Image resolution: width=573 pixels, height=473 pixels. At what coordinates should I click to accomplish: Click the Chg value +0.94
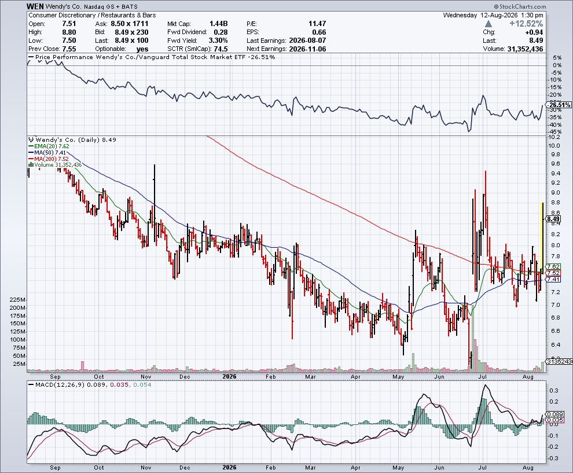[534, 32]
